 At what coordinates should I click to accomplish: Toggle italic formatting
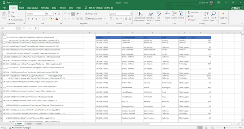32,19
